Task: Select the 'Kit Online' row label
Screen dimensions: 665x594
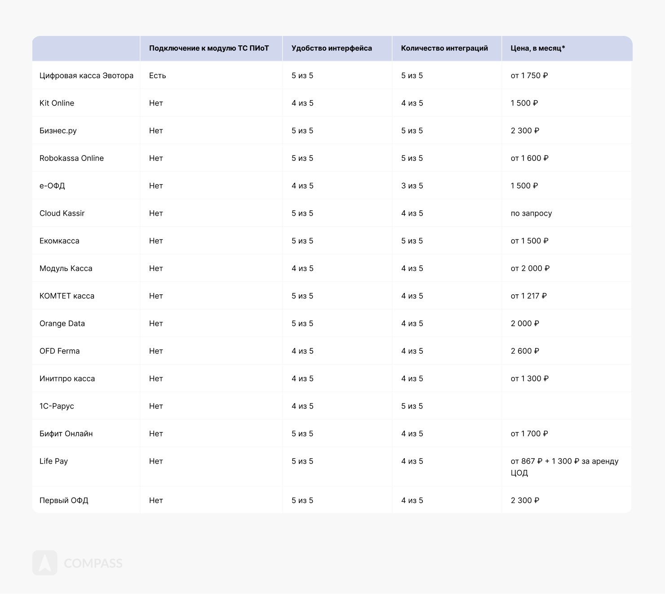Action: tap(57, 103)
